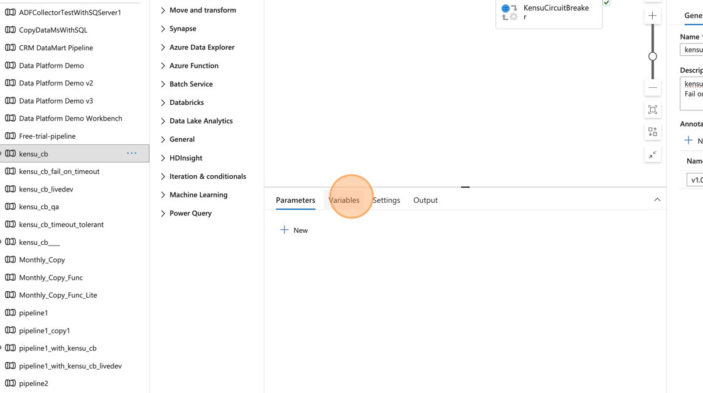Click the canvas zoom slider handle
Image resolution: width=703 pixels, height=393 pixels.
pyautogui.click(x=652, y=57)
